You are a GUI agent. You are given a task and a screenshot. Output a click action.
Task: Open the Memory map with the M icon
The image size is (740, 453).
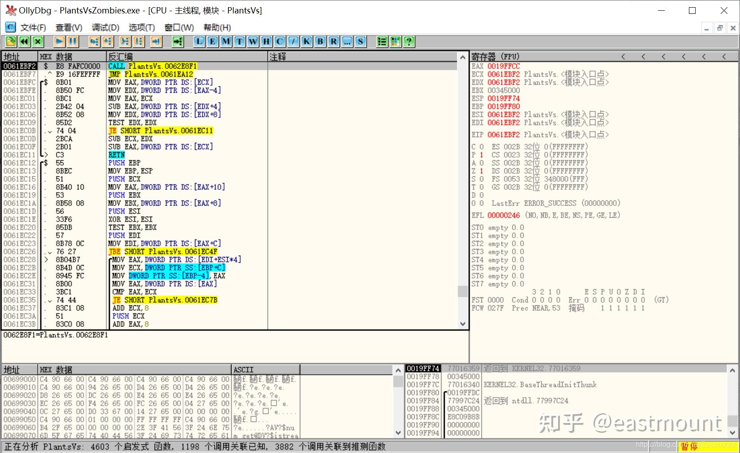(225, 41)
